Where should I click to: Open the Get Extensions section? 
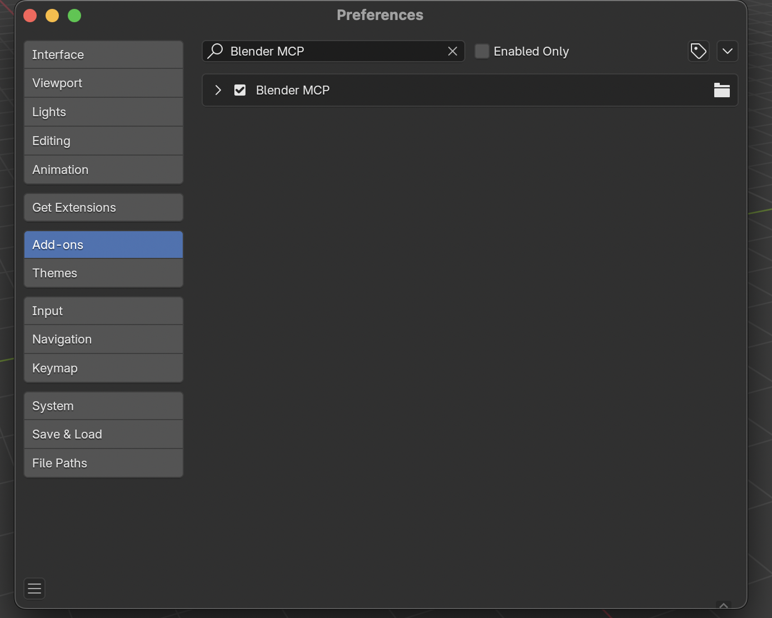coord(103,207)
